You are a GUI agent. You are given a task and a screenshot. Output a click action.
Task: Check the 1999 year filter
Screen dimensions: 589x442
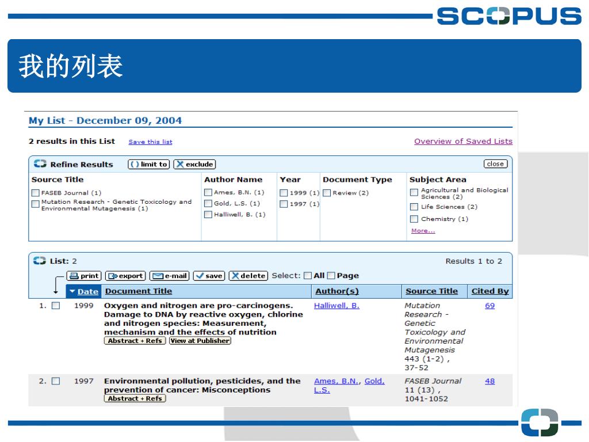point(284,193)
